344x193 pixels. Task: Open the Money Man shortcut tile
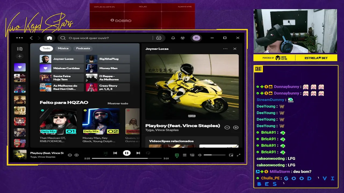point(108,68)
